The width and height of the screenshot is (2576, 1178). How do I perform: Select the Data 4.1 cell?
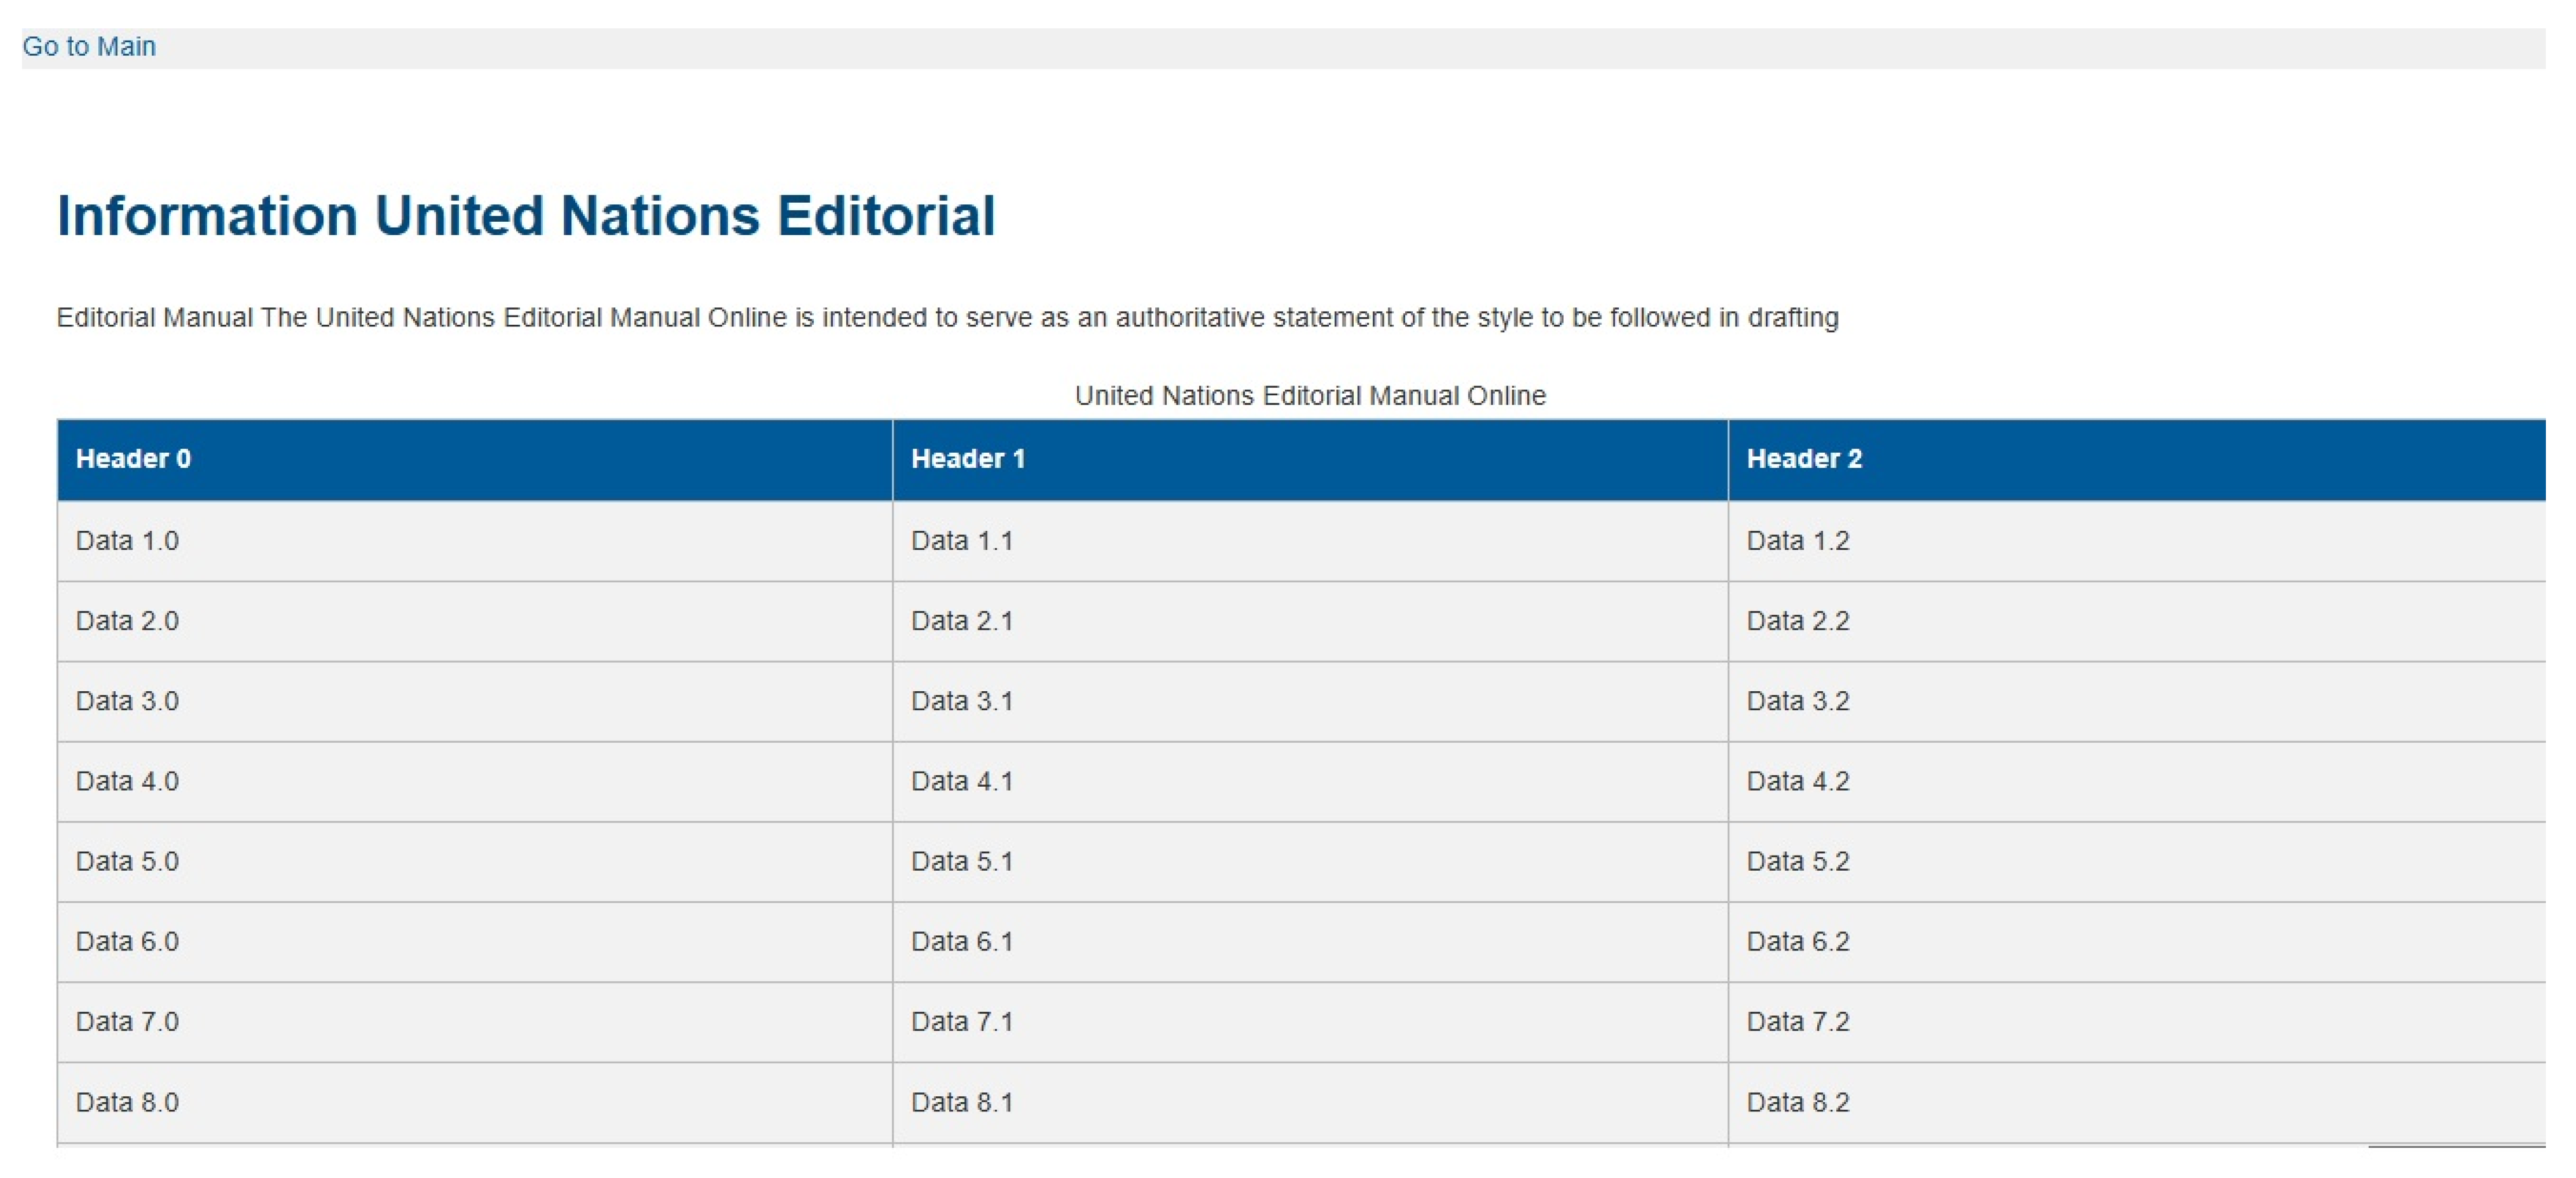click(x=1311, y=782)
